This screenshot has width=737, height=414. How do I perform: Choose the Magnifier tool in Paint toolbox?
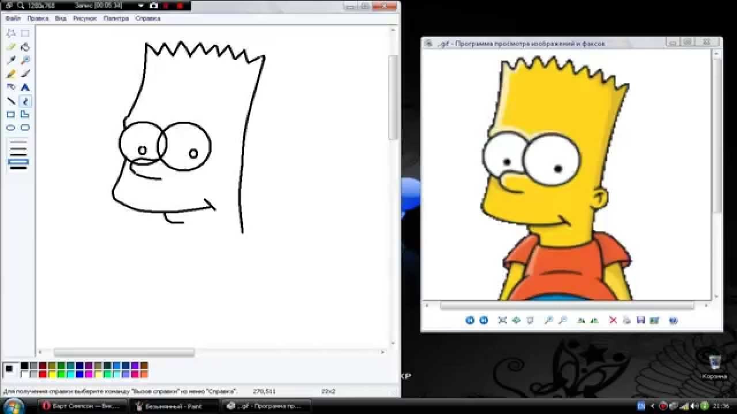click(25, 60)
